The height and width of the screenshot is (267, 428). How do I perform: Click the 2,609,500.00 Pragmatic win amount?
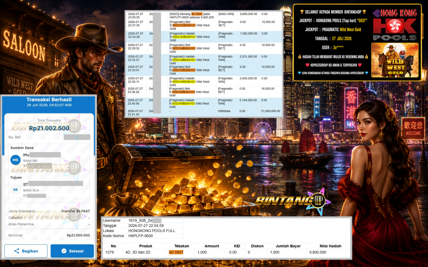[248, 78]
